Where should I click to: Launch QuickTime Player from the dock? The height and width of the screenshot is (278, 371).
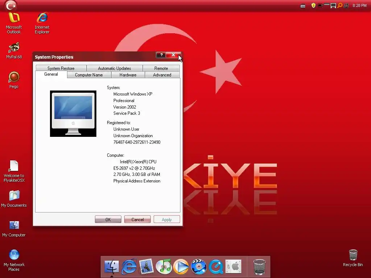point(216,267)
